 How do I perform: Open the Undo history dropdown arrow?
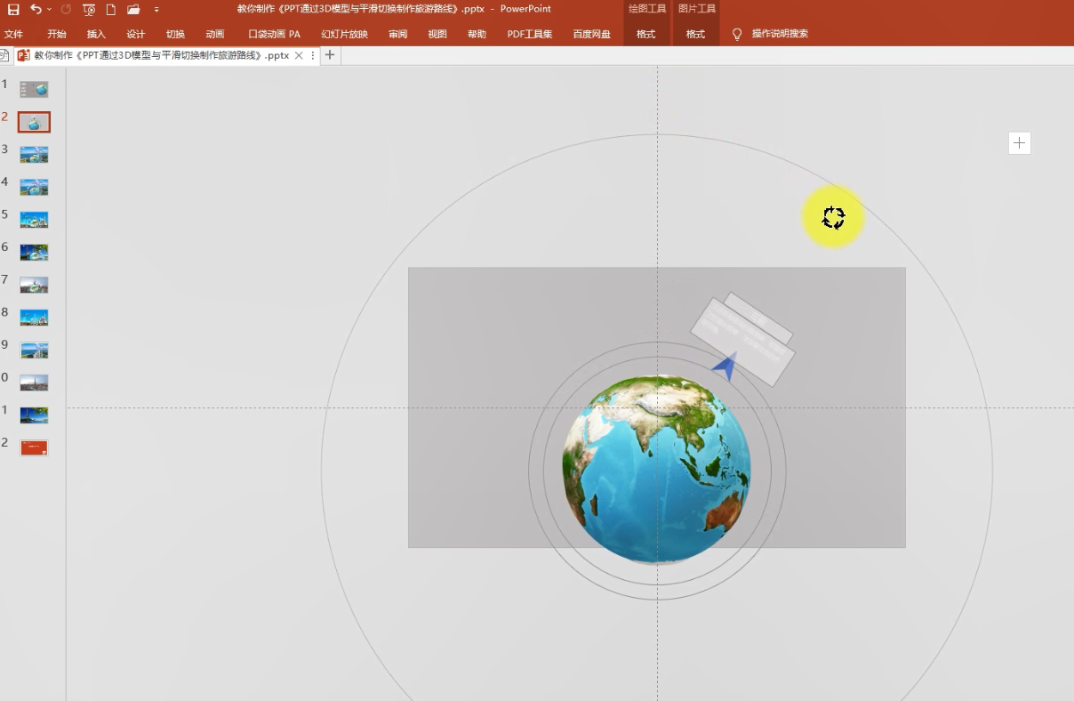[49, 9]
